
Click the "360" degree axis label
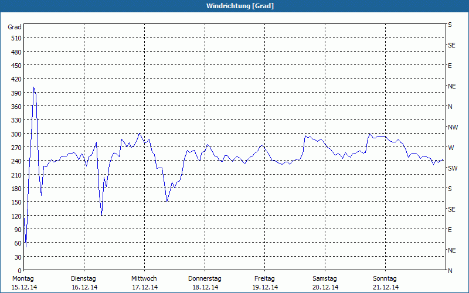[x=16, y=107]
